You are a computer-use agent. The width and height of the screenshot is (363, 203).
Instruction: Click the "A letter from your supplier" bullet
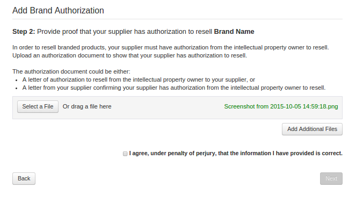[x=174, y=88]
